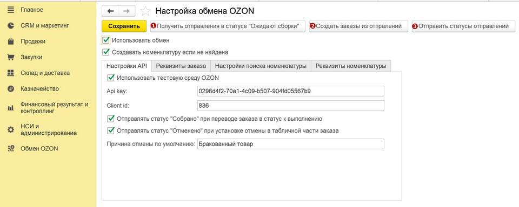Click the Настройка обмена OZON title
The width and height of the screenshot is (519, 207).
tap(204, 11)
